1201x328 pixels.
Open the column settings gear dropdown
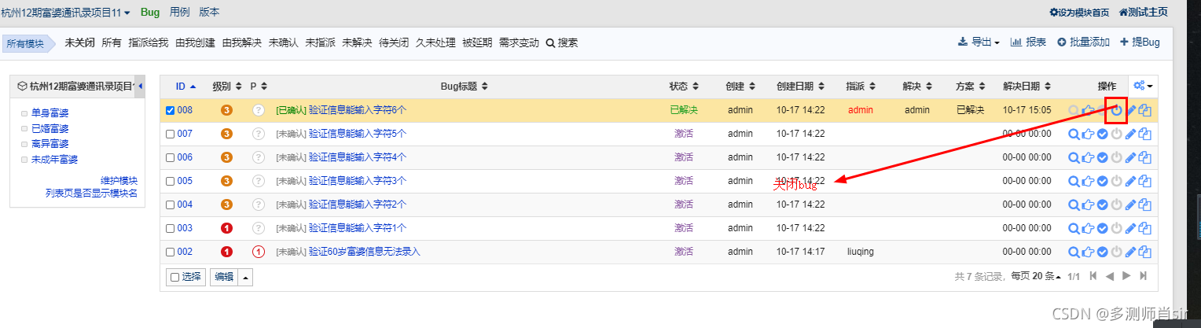click(x=1144, y=86)
